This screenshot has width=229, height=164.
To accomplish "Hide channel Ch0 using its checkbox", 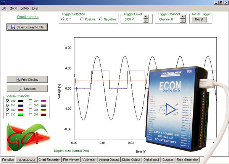I will coord(8,101).
